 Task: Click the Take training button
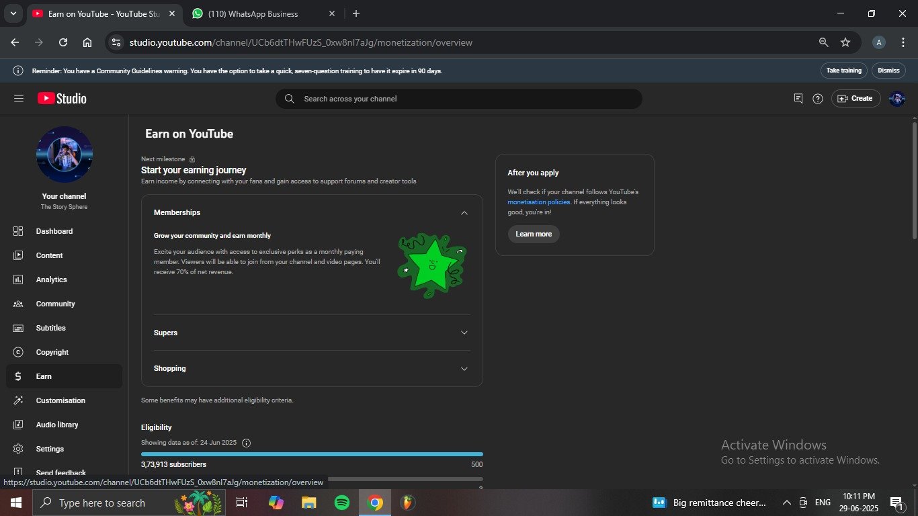[844, 71]
